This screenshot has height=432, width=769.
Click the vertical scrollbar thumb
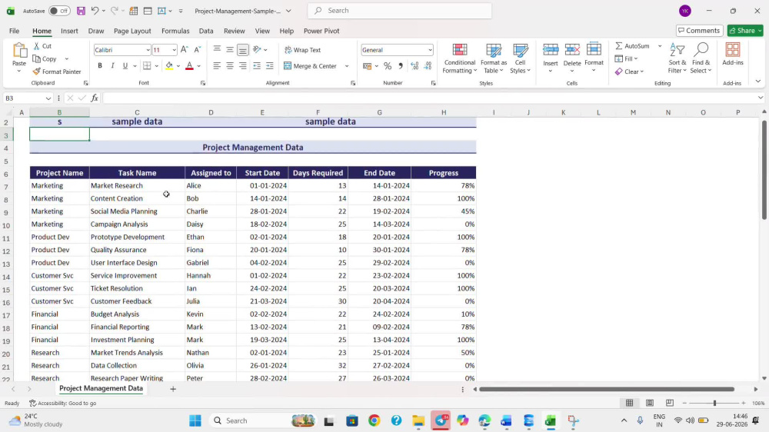tap(764, 169)
